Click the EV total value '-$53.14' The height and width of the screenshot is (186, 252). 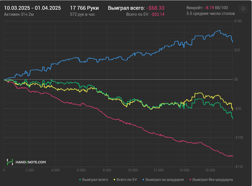point(157,14)
